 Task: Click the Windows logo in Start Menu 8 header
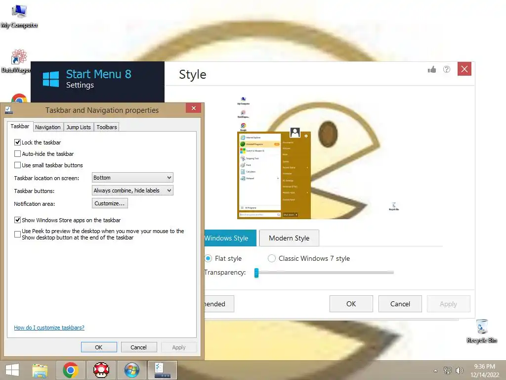click(51, 79)
